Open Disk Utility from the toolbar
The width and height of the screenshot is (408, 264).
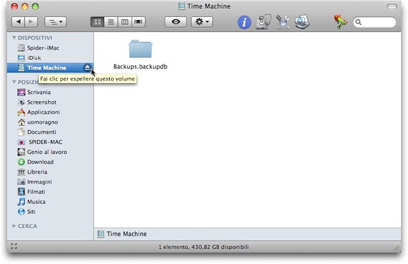tap(264, 22)
